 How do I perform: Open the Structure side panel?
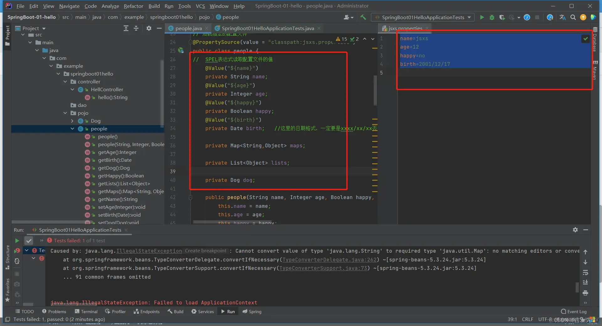pyautogui.click(x=8, y=257)
